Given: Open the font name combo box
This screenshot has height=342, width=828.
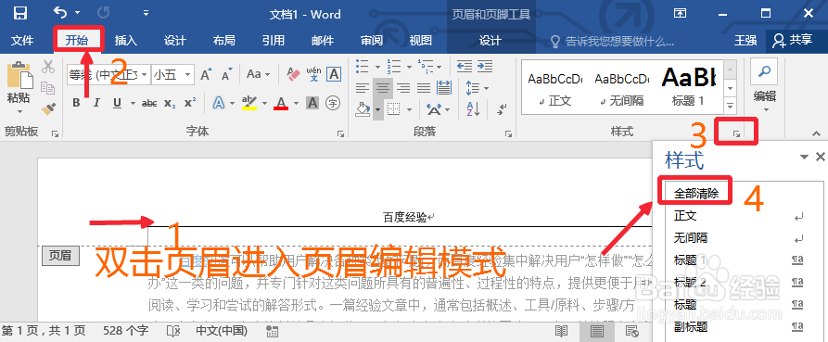Looking at the screenshot, I should click(108, 74).
